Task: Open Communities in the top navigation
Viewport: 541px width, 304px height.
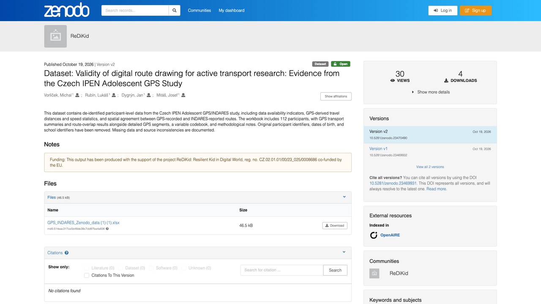Action: [199, 11]
